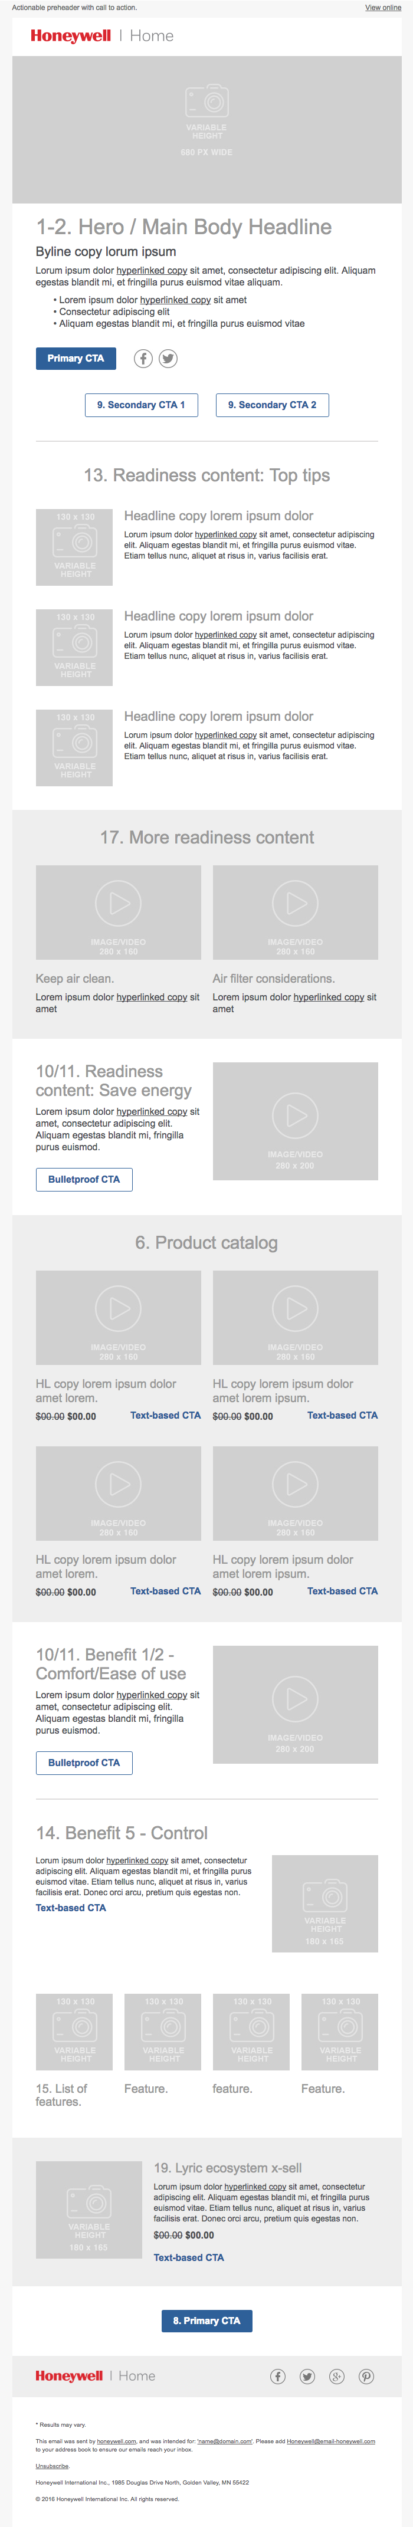The image size is (413, 2527).
Task: Play the 'Keep air clean' video
Action: [x=119, y=904]
